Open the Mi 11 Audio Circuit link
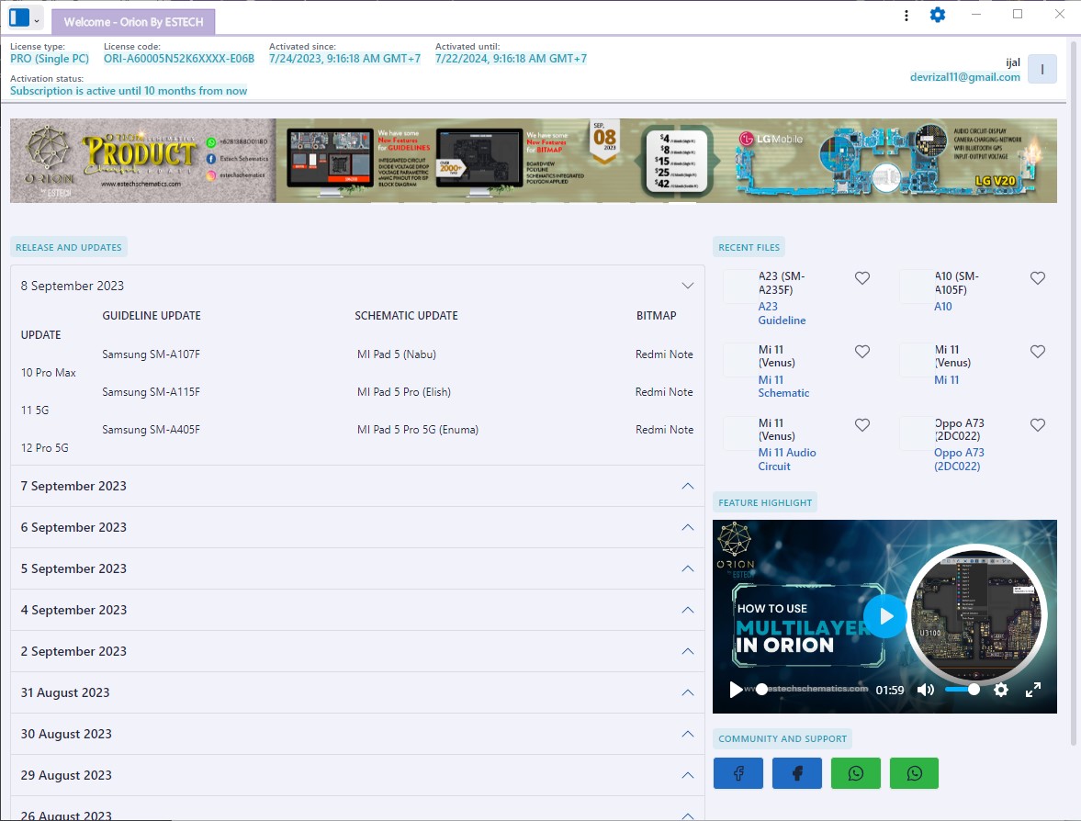The width and height of the screenshot is (1081, 821). pyautogui.click(x=786, y=459)
